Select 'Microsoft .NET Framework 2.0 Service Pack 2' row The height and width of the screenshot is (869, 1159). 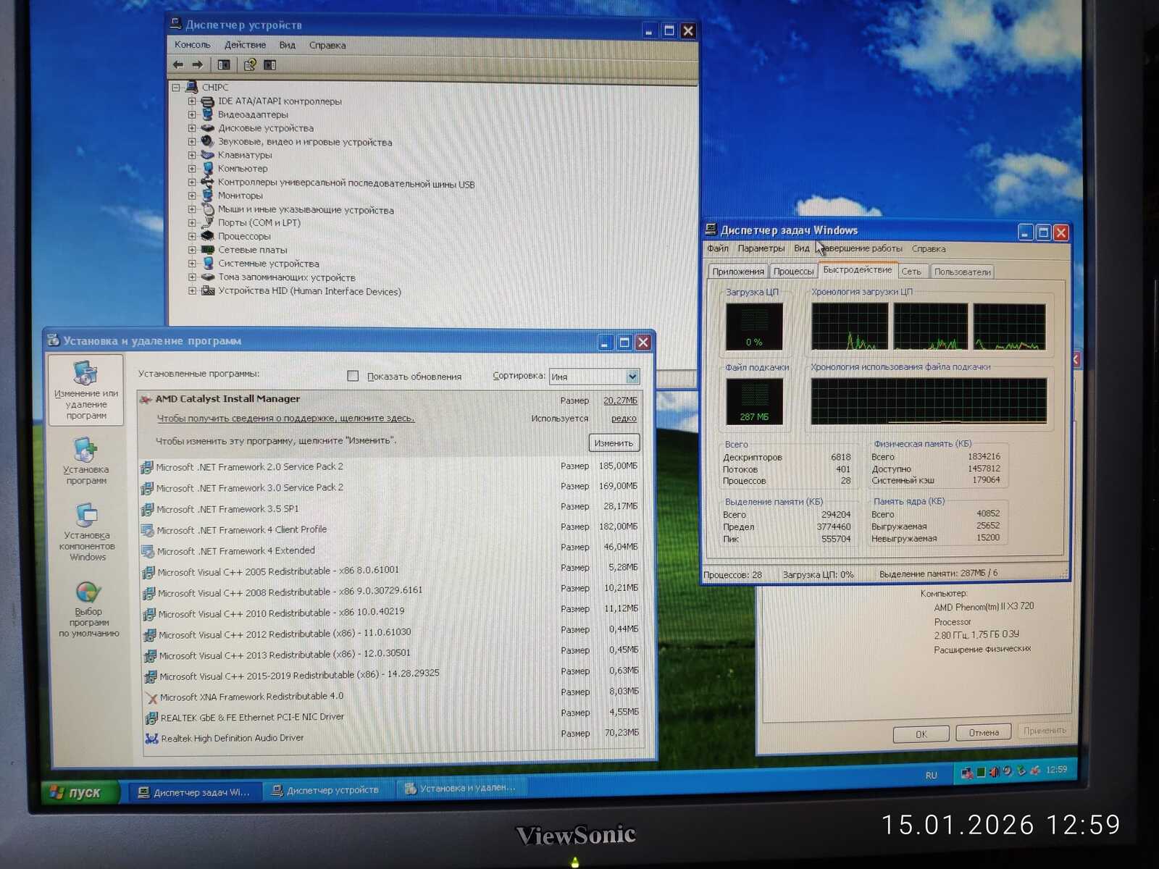coord(390,467)
